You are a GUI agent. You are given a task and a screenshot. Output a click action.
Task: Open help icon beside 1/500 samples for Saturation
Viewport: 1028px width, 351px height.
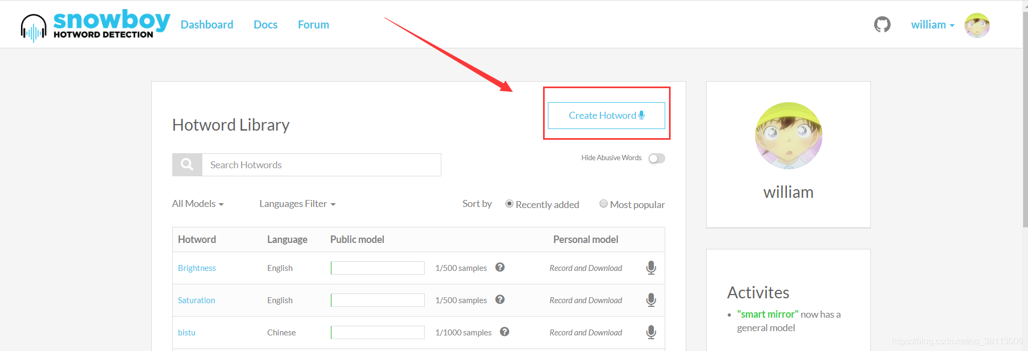pos(500,299)
